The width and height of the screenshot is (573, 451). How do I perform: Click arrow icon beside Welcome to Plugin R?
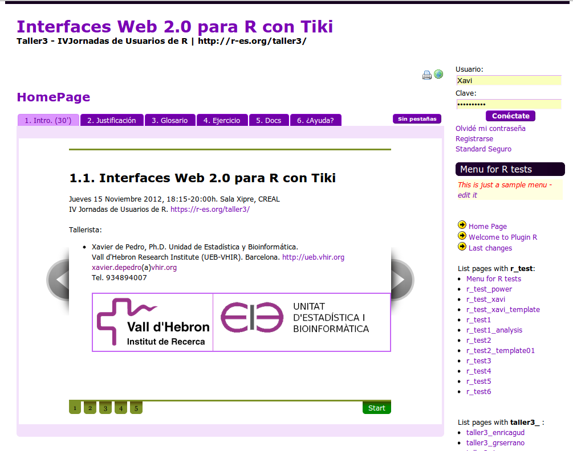coord(462,236)
